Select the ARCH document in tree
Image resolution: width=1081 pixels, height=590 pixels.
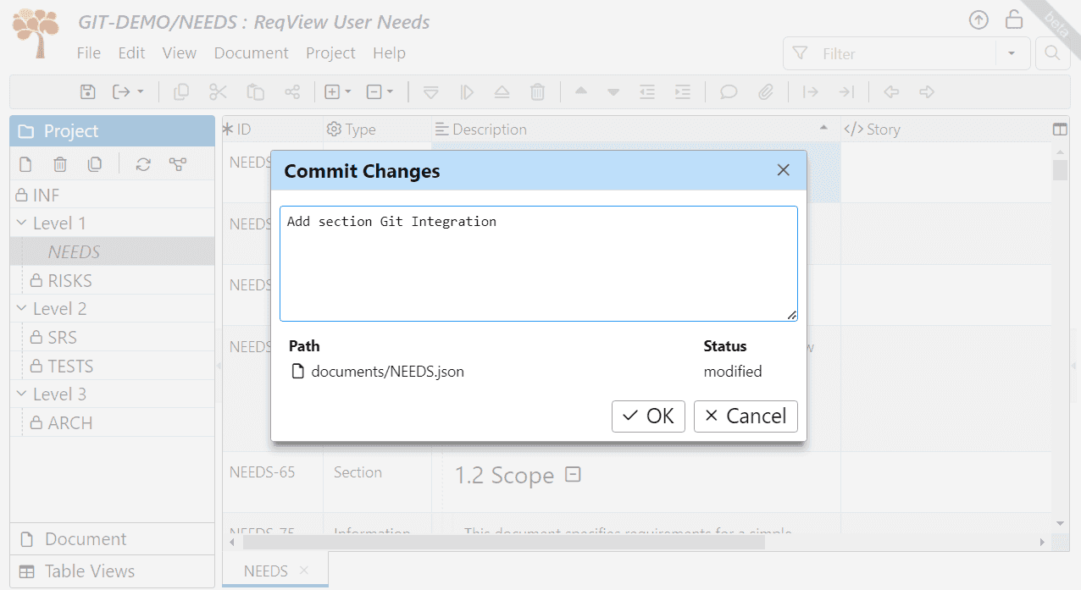coord(112,422)
